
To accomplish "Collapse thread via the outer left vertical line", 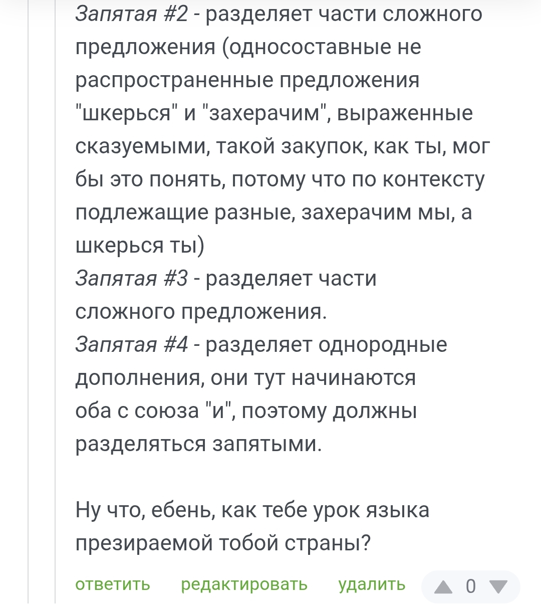I will point(28,301).
